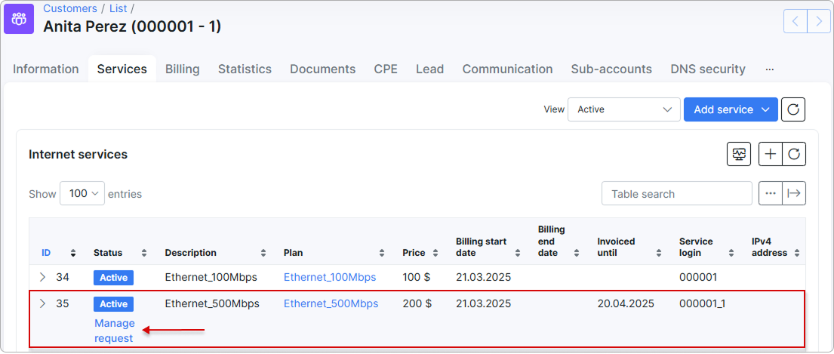Screen dimensions: 834x354
Task: Open more tabs ellipsis menu
Action: (770, 69)
